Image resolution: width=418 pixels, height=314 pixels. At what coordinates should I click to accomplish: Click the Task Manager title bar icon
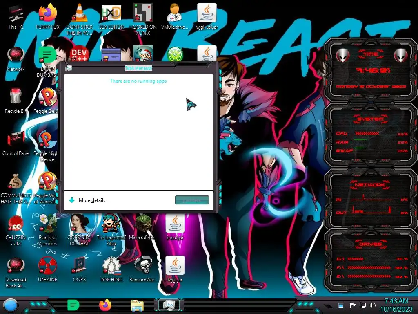[69, 68]
